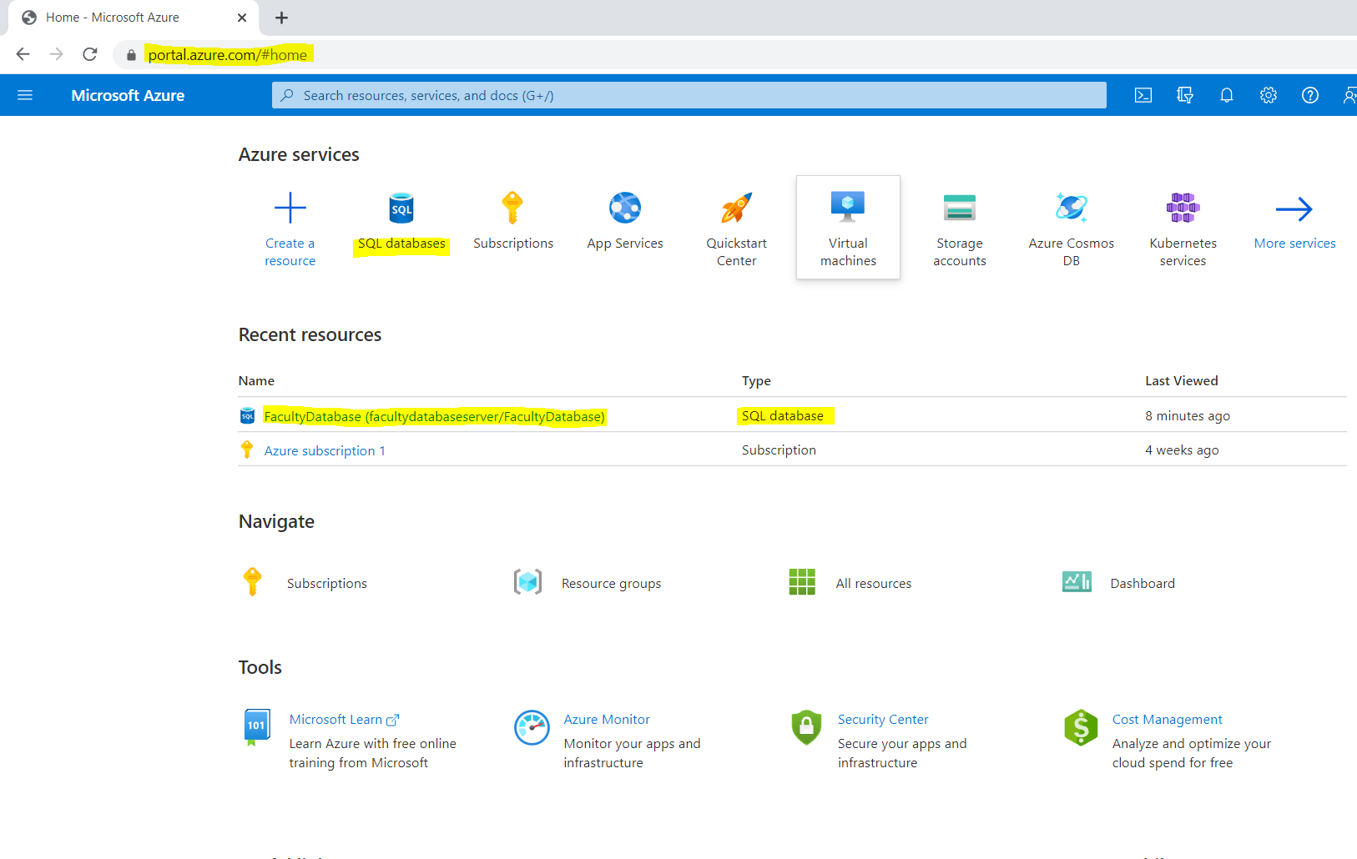Open the SQL databases service icon

pyautogui.click(x=401, y=208)
